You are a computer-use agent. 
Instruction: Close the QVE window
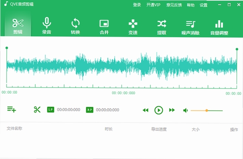click(x=239, y=5)
